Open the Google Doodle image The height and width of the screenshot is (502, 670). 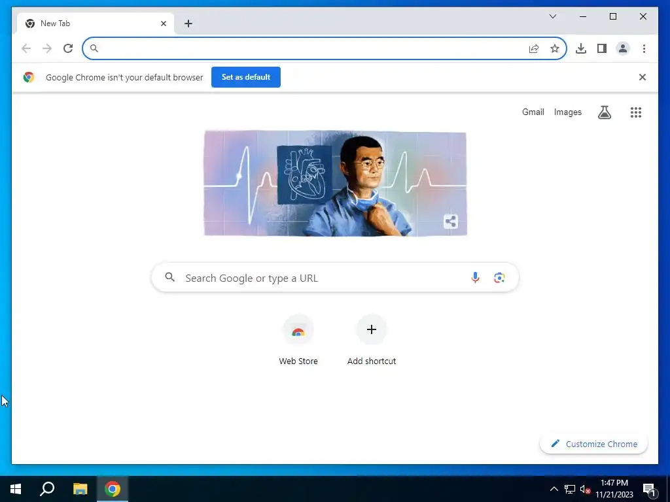click(x=335, y=183)
